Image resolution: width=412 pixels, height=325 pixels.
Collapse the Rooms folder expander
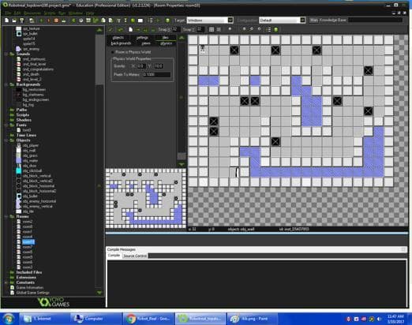point(6,216)
